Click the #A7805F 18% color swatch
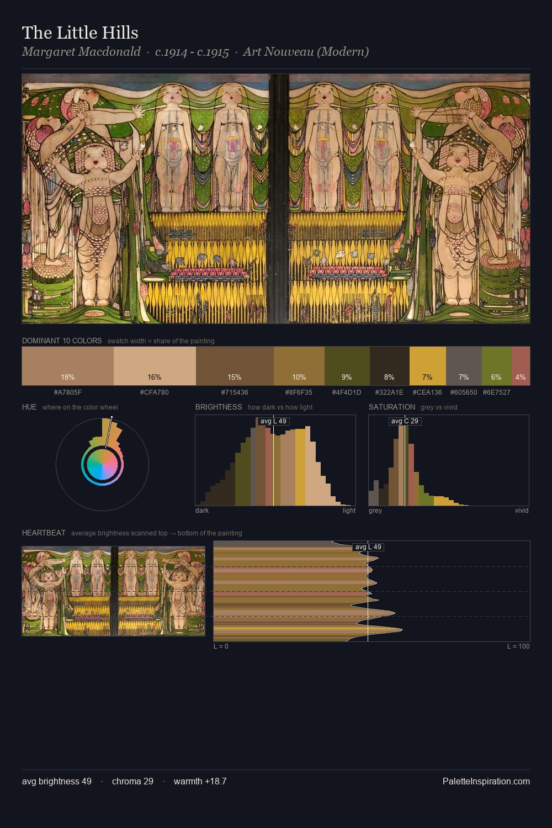The height and width of the screenshot is (828, 552). tap(68, 365)
